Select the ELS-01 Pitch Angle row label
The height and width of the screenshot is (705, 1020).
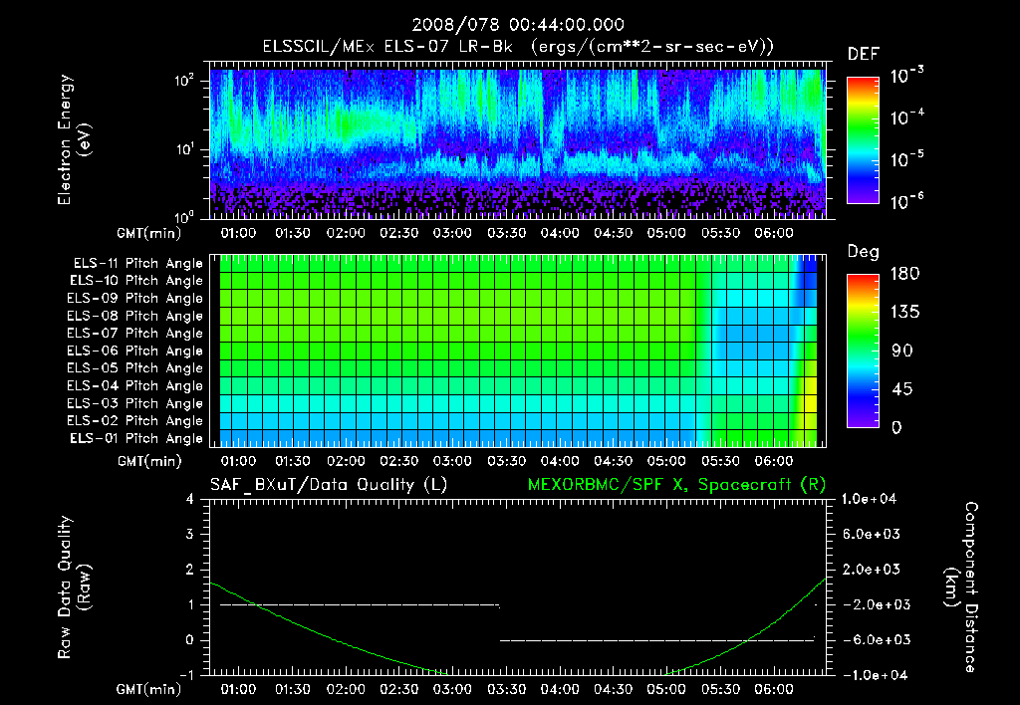coord(136,438)
